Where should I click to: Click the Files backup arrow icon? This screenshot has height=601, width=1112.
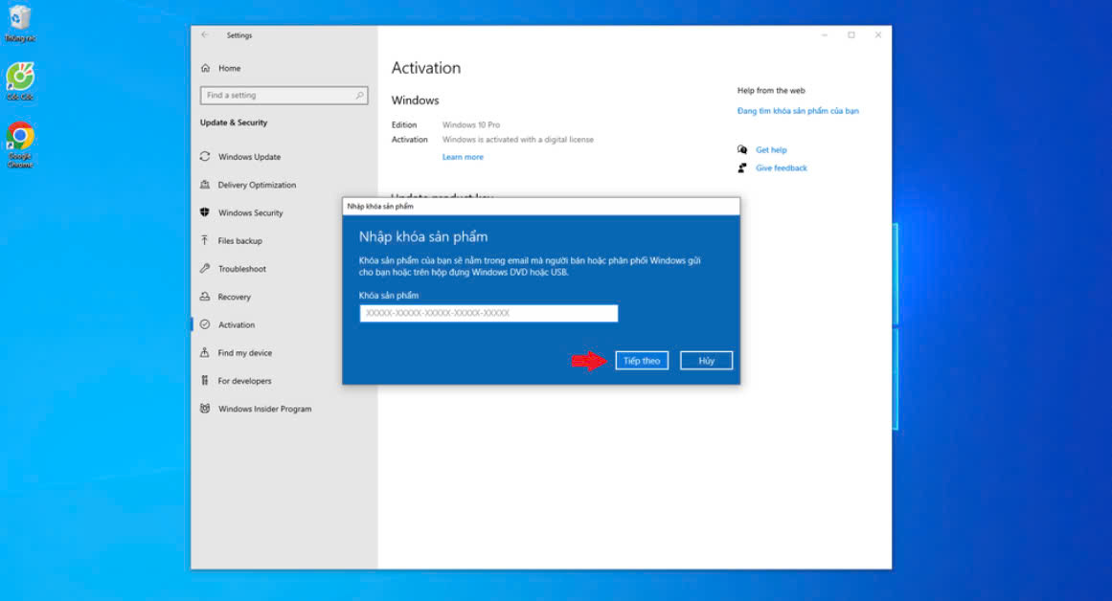click(205, 240)
